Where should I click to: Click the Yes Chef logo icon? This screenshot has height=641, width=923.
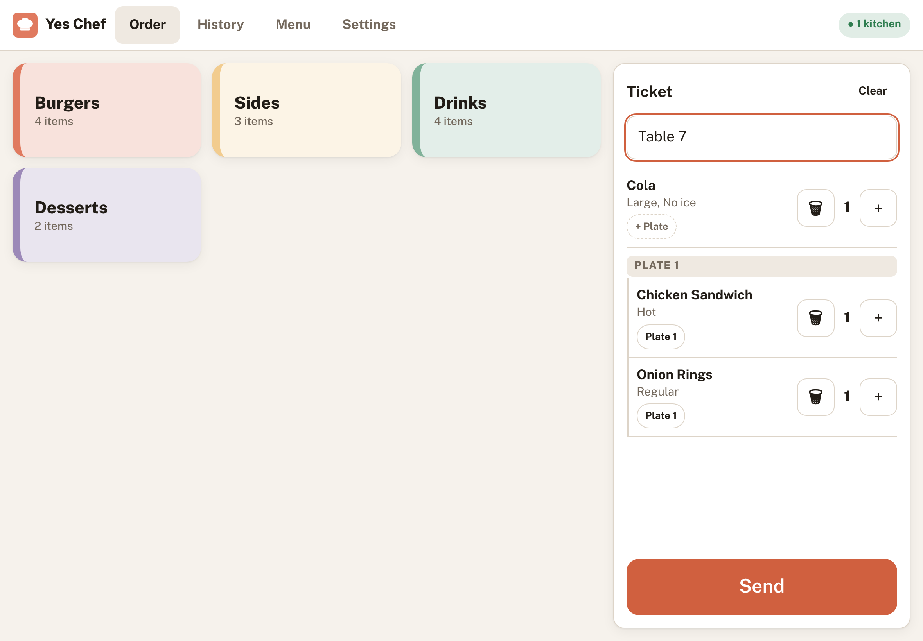pos(25,25)
